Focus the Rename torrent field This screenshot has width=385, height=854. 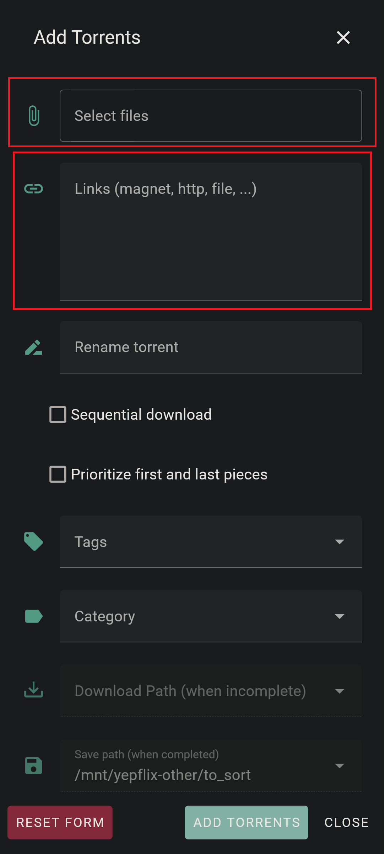tap(211, 347)
